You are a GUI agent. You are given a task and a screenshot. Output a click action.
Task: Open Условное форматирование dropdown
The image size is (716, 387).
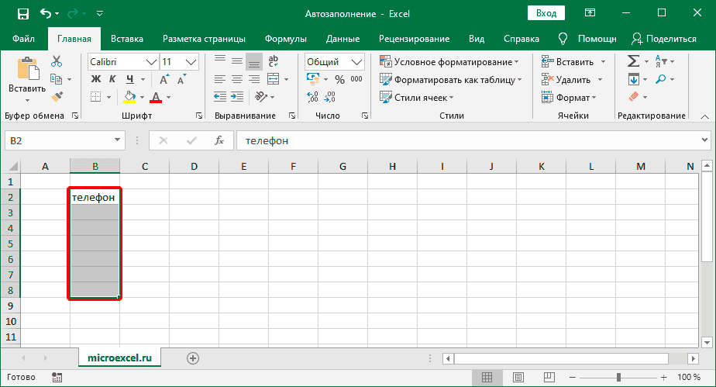coord(449,62)
